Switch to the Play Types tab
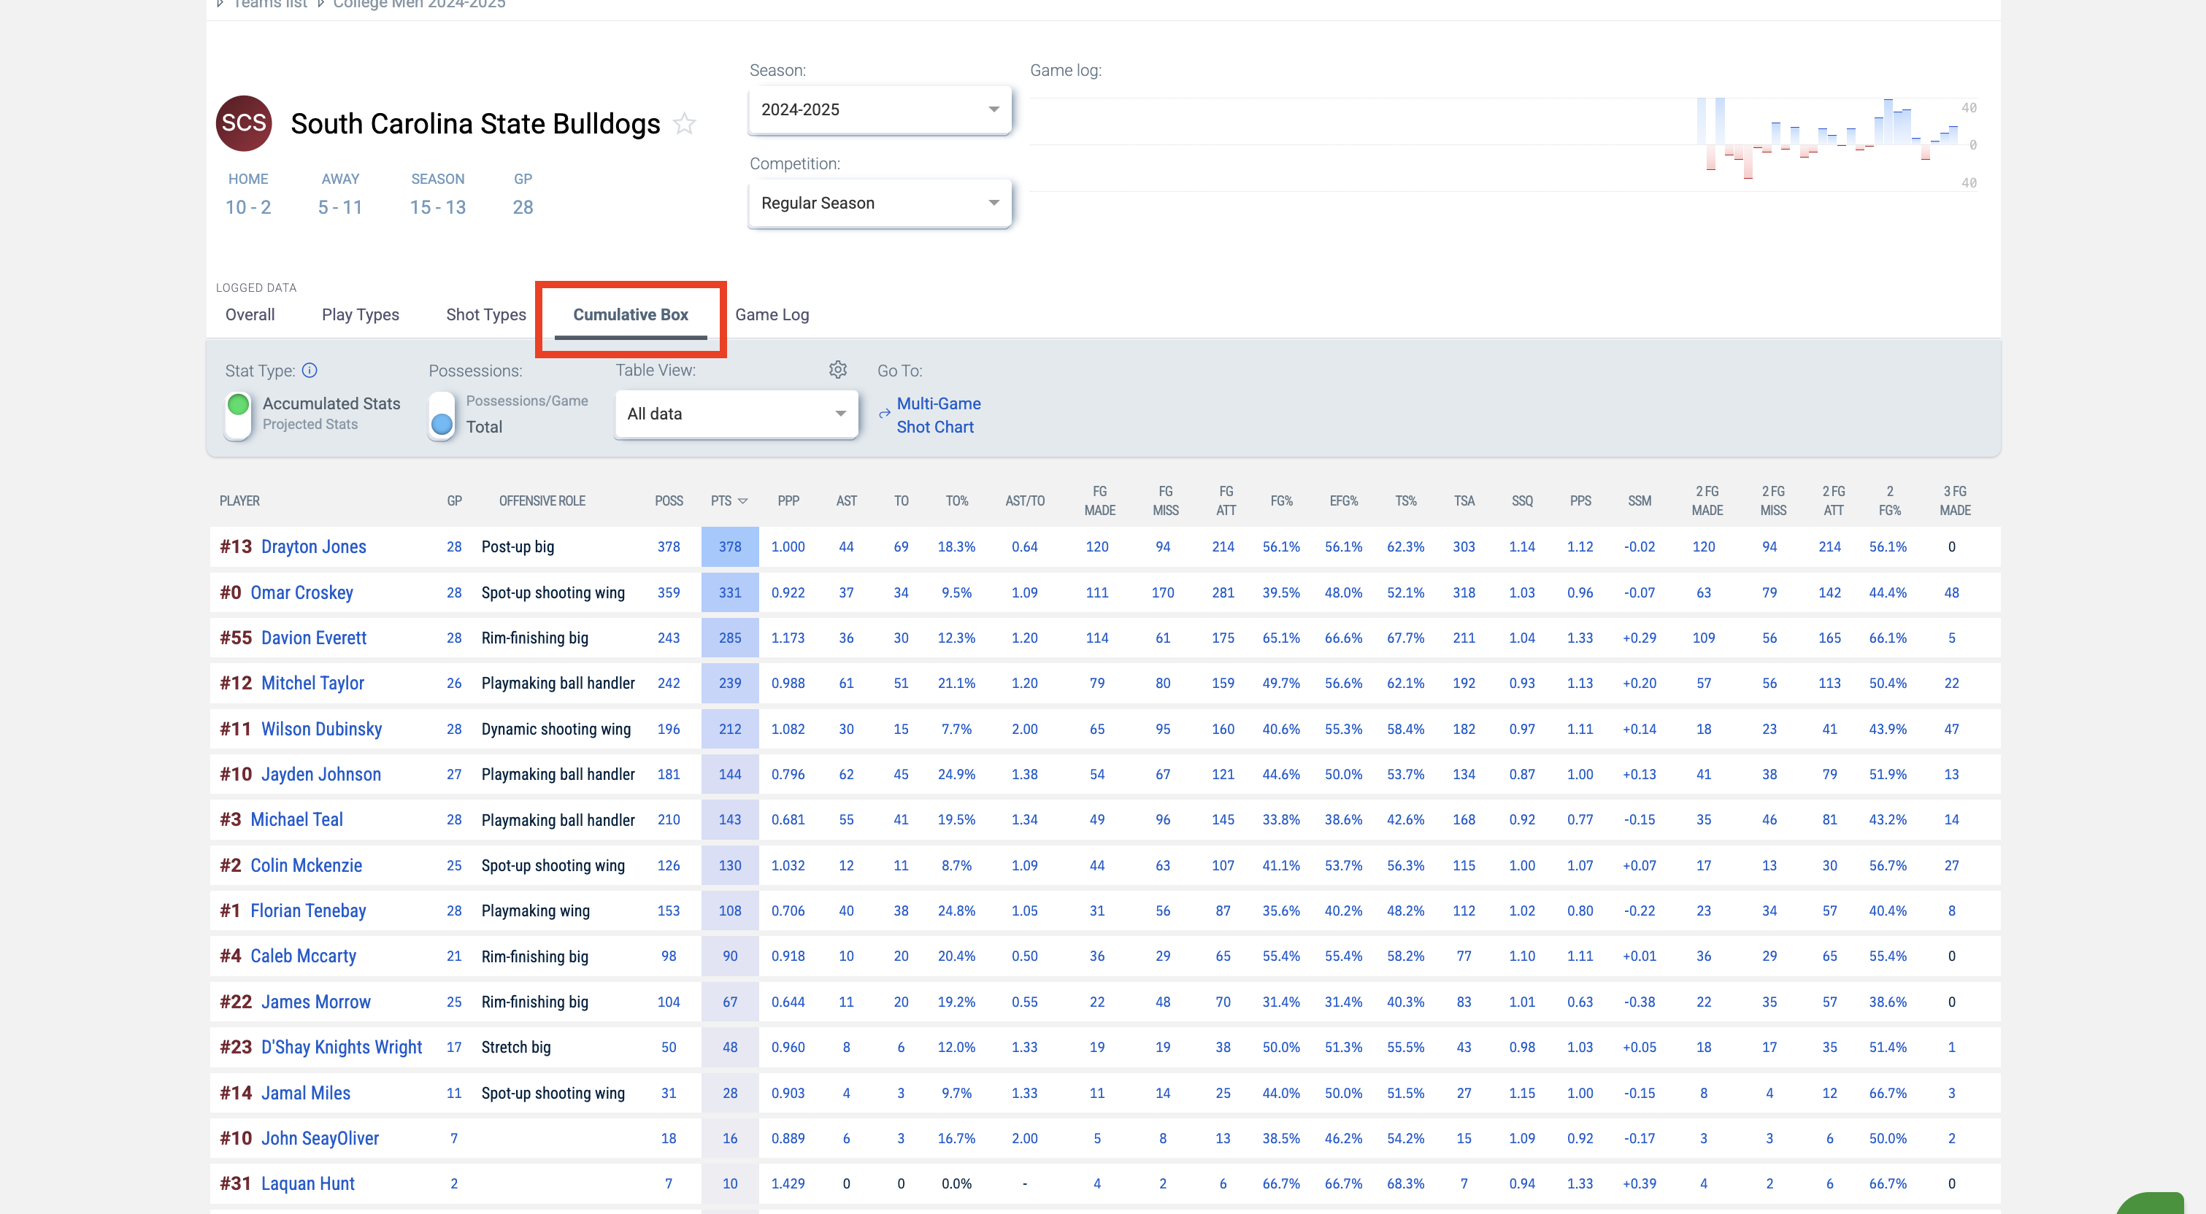 (360, 314)
